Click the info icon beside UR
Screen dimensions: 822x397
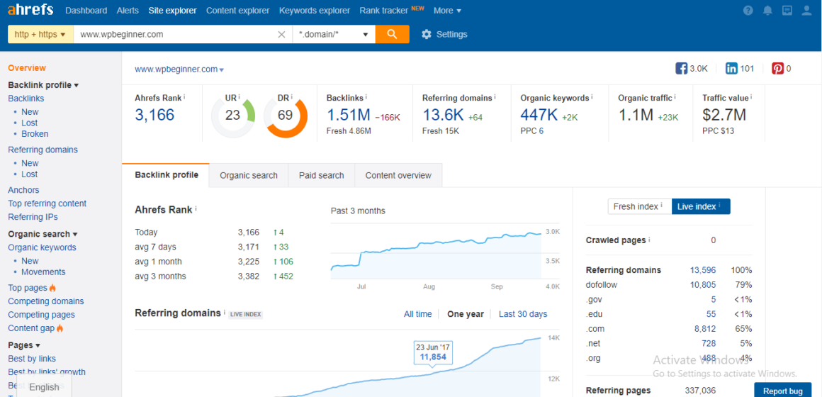click(x=239, y=97)
